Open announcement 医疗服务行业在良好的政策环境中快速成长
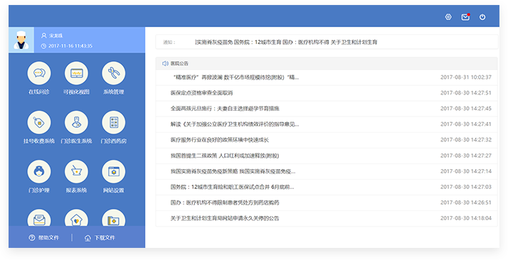 click(220, 140)
